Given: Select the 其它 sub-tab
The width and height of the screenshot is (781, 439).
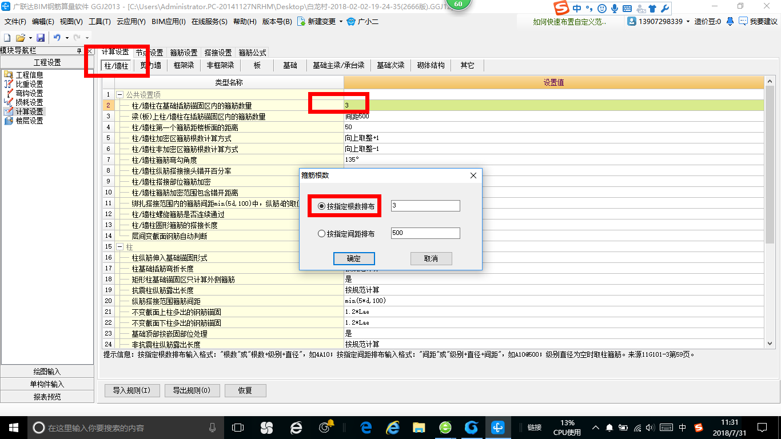Looking at the screenshot, I should [467, 66].
